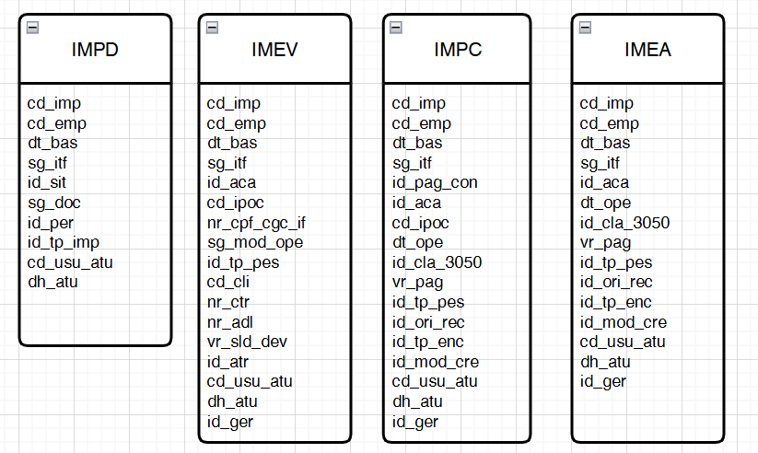Select the IMEA table header
758x453 pixels.
point(647,51)
